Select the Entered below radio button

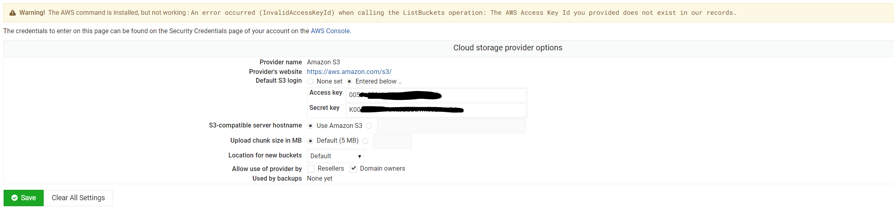pos(349,82)
